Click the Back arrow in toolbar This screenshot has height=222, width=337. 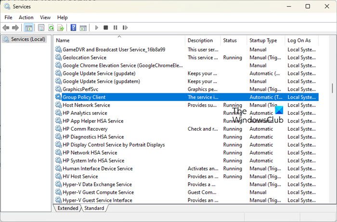tap(6, 28)
